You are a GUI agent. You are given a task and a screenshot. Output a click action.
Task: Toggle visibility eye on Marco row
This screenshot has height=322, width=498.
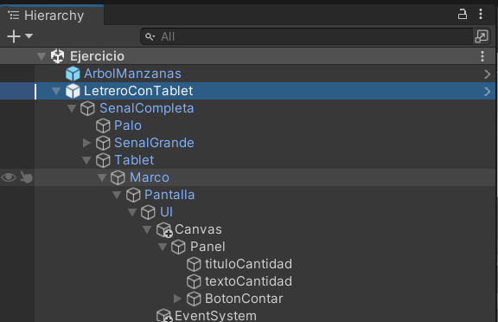(9, 177)
